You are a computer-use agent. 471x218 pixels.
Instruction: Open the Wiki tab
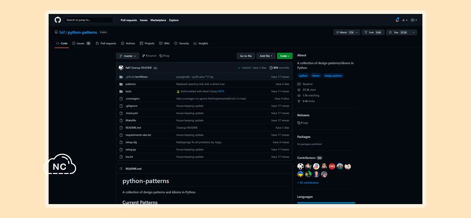pyautogui.click(x=164, y=43)
